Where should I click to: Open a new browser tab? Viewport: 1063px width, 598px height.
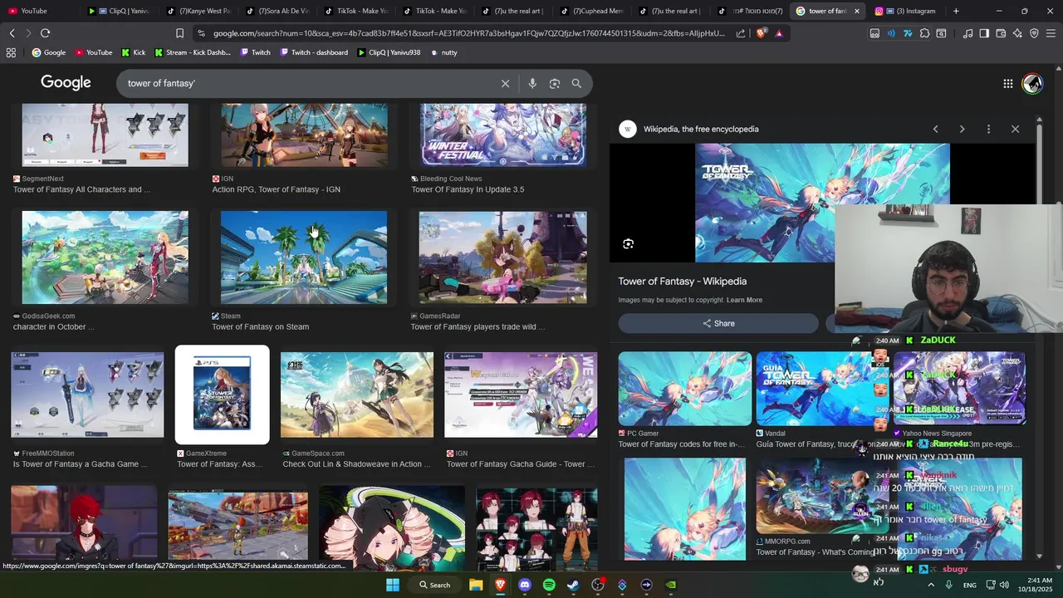956,11
